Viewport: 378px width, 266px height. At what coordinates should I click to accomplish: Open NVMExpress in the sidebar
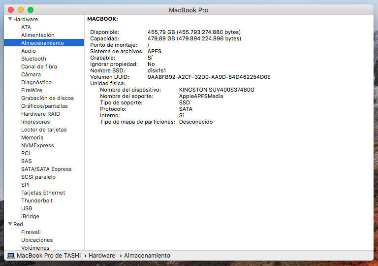pyautogui.click(x=37, y=145)
